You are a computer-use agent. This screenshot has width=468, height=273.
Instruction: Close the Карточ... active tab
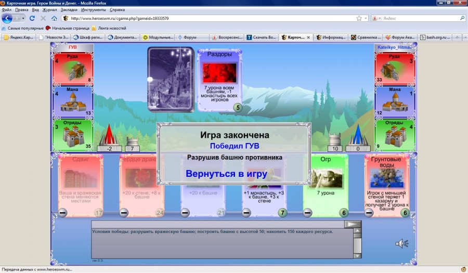308,37
